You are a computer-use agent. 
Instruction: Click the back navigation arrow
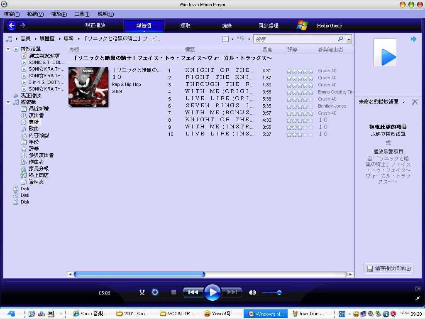pos(12,26)
